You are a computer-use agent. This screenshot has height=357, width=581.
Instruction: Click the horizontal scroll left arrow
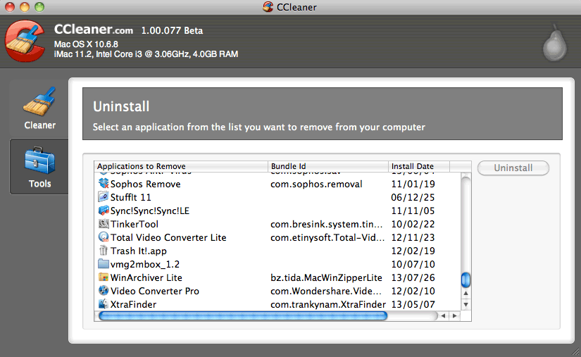443,316
